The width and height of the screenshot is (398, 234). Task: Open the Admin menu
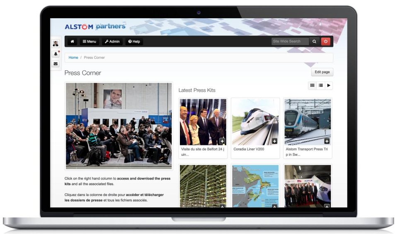(112, 41)
